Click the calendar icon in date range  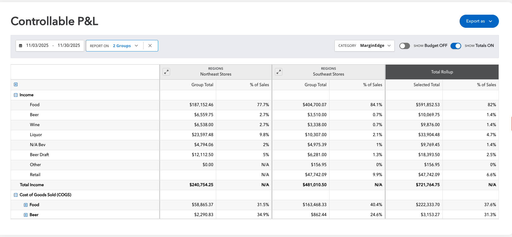click(x=21, y=46)
